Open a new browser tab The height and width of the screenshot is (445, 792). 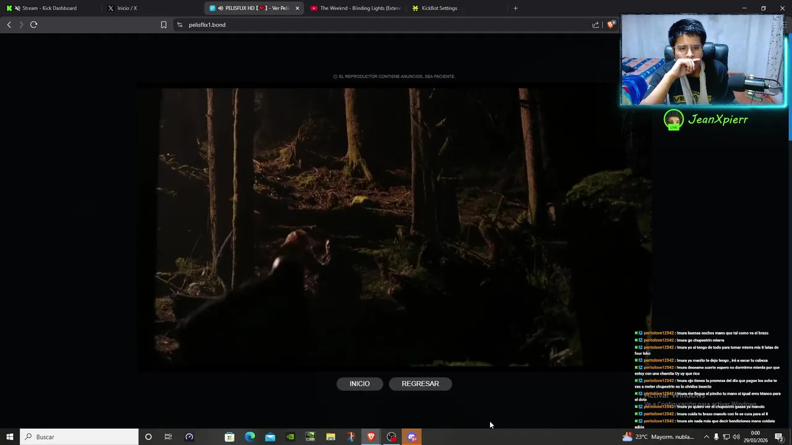pos(515,8)
